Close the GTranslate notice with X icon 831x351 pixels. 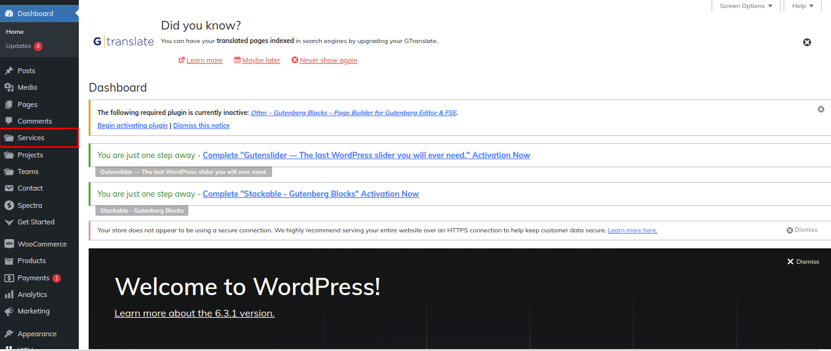[x=807, y=42]
